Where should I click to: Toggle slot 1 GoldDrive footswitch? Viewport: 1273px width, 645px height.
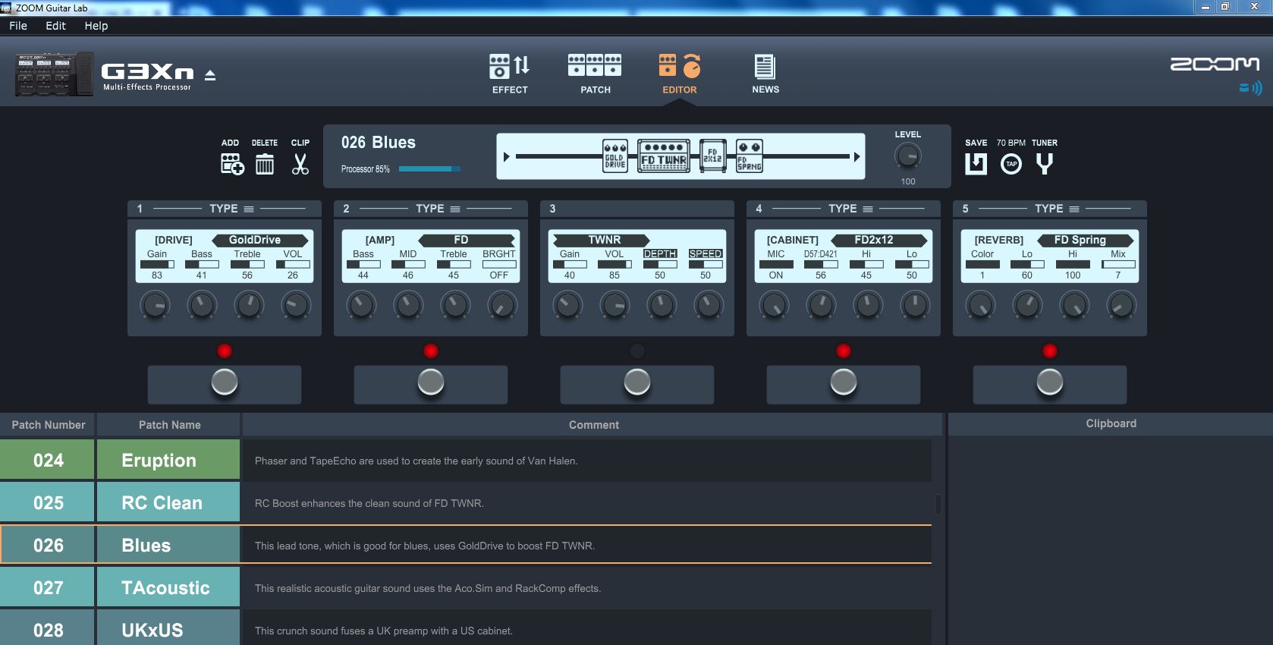click(225, 382)
